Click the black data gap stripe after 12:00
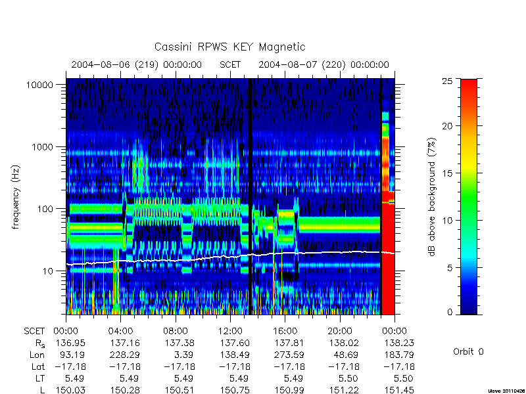The image size is (526, 394). 250,196
